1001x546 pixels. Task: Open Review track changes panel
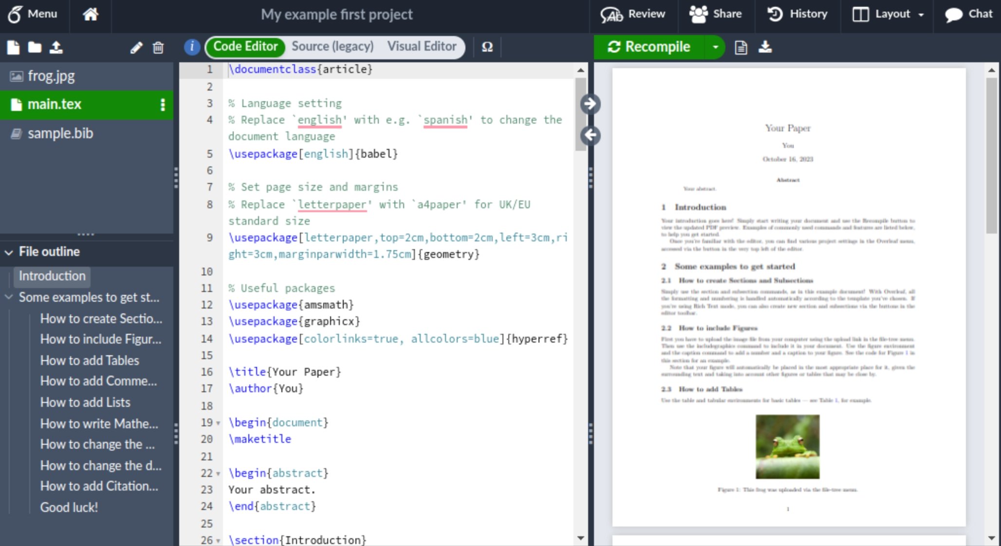coord(632,14)
